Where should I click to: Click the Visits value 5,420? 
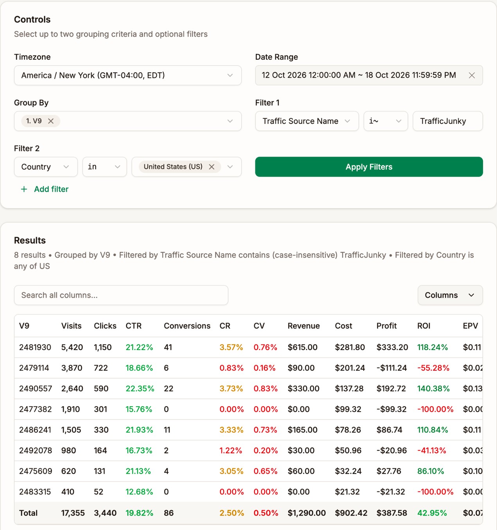(72, 347)
